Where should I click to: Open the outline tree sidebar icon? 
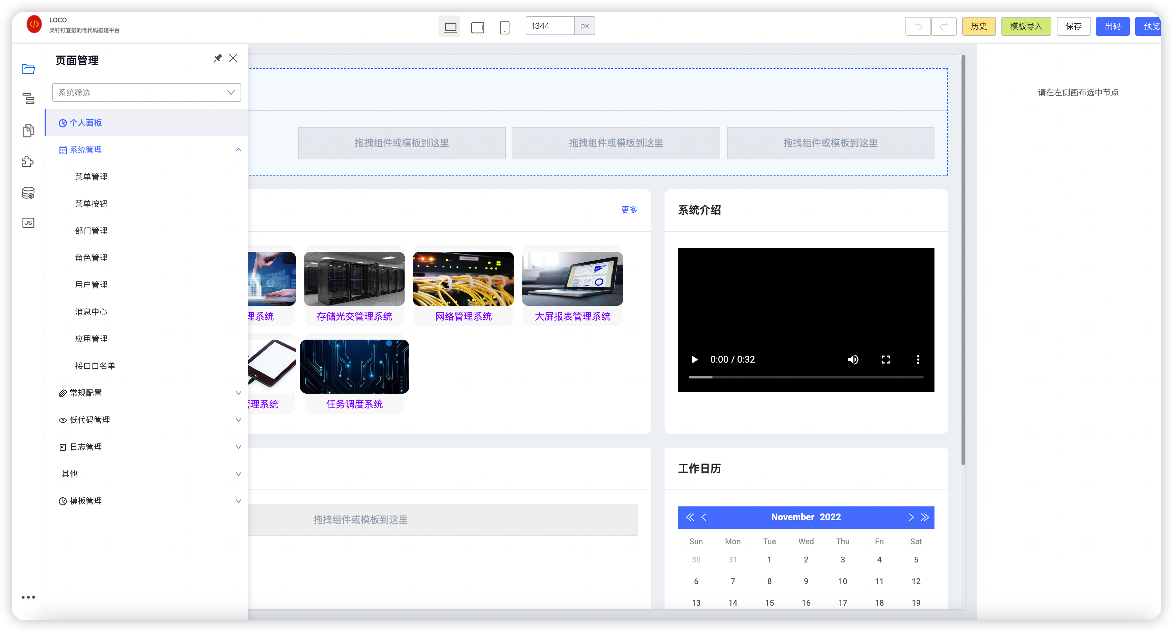click(28, 98)
